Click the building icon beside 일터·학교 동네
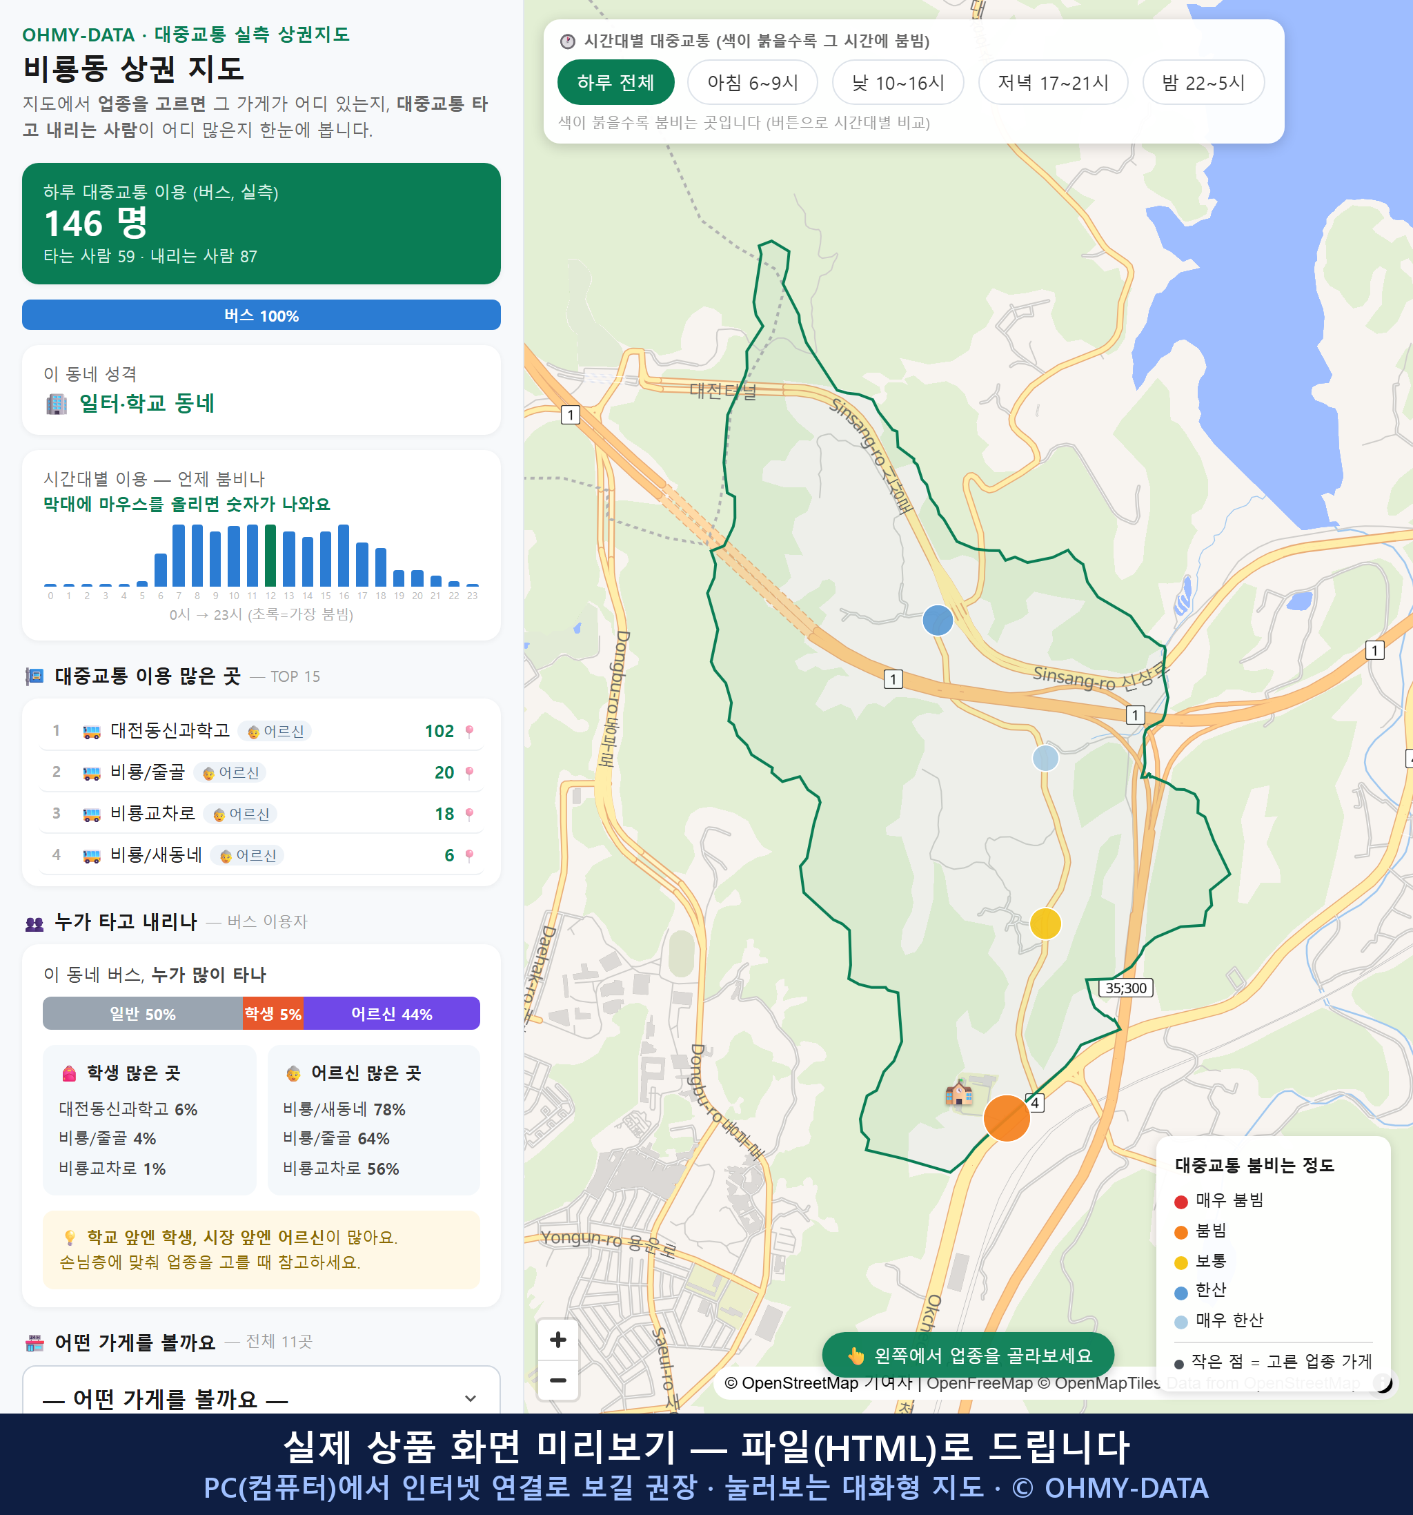This screenshot has width=1413, height=1515. coord(57,403)
